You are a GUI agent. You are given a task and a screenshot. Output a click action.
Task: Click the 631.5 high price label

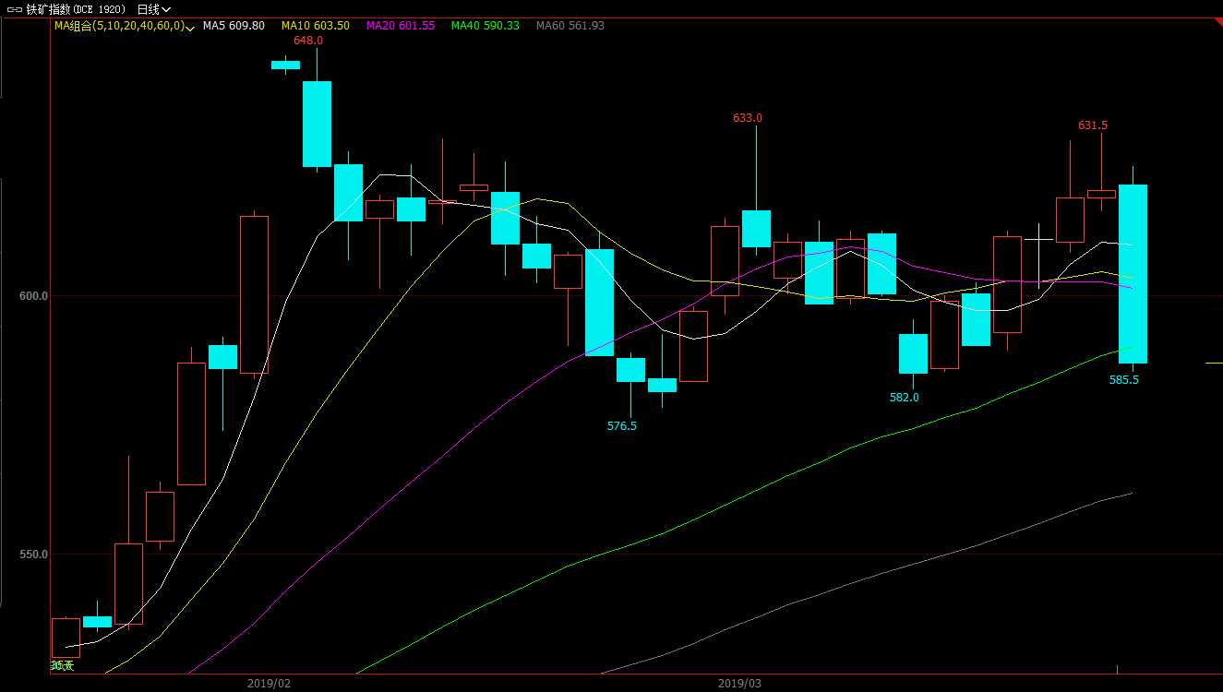pyautogui.click(x=1093, y=125)
